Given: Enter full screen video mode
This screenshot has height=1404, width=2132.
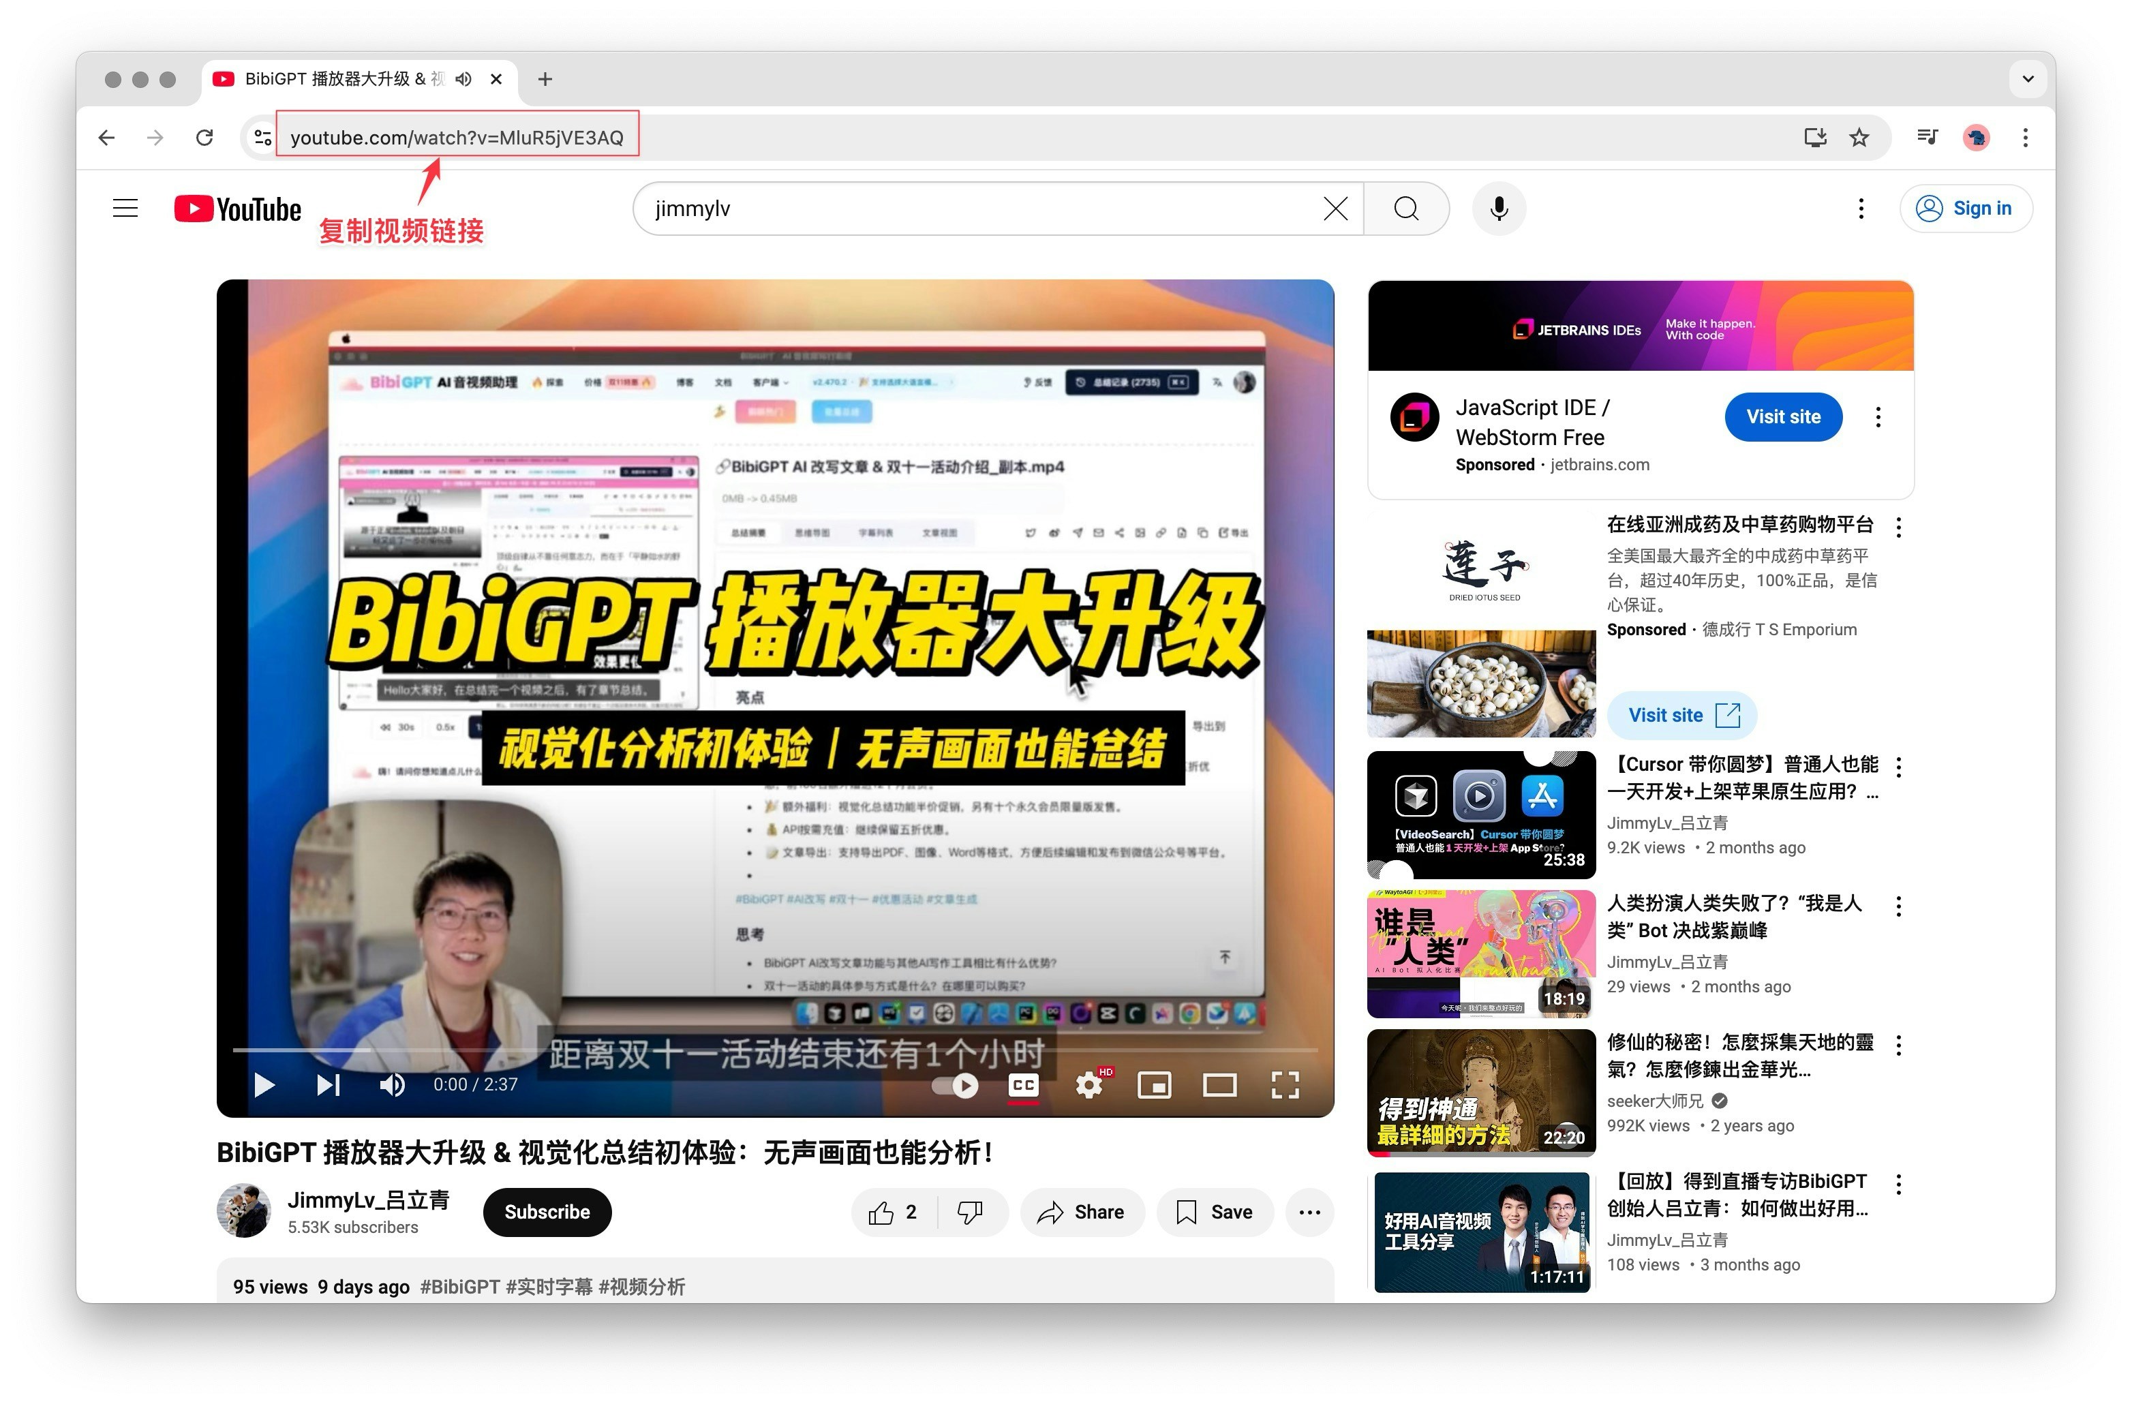Looking at the screenshot, I should pos(1285,1085).
